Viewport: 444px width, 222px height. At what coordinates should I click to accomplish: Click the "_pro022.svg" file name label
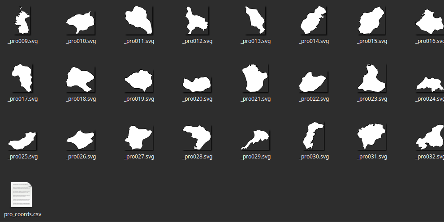pos(314,99)
